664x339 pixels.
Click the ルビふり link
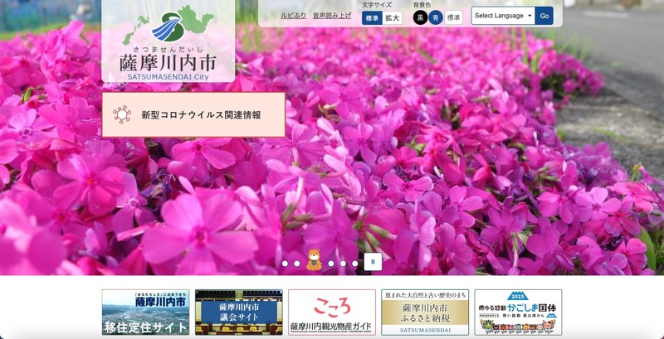(x=292, y=16)
